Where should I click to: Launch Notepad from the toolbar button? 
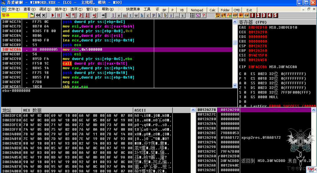(x=197, y=10)
